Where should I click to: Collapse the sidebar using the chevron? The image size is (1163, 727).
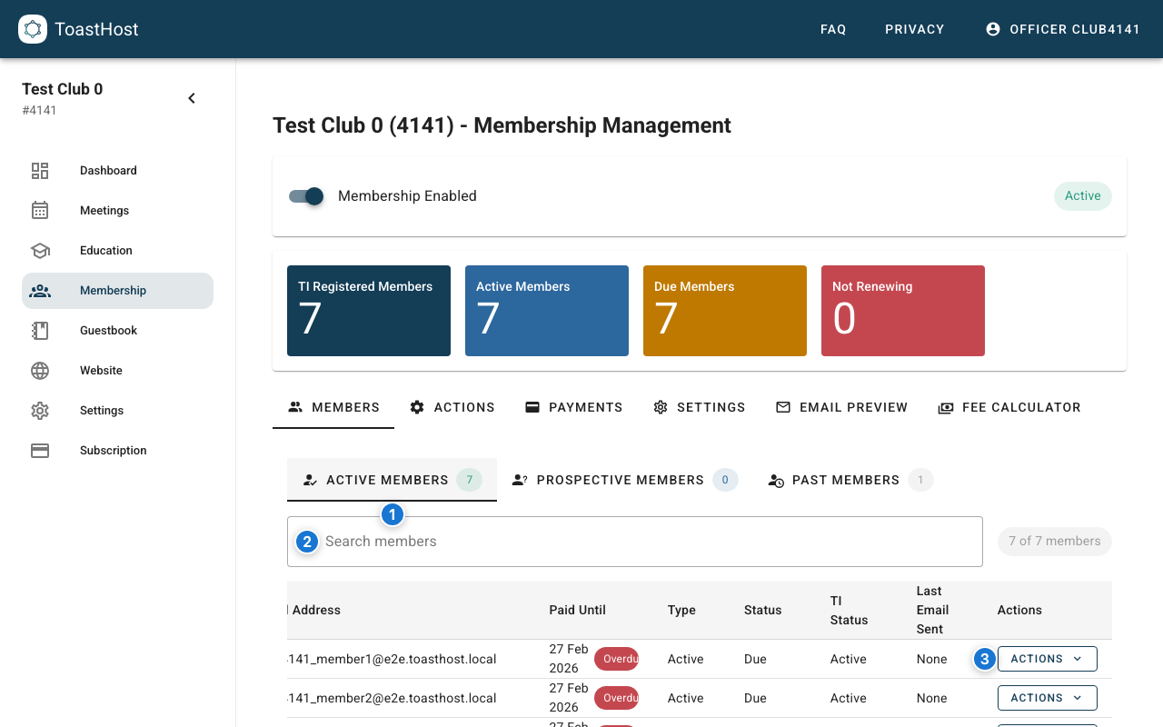coord(191,97)
